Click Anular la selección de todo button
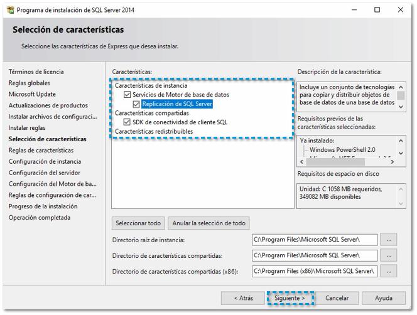This screenshot has width=417, height=315. 208,223
